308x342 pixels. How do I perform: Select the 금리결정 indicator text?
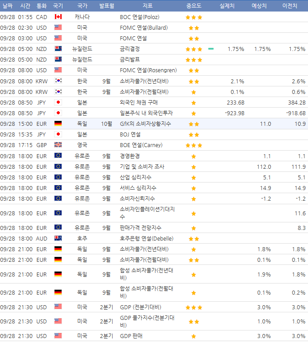(130, 49)
